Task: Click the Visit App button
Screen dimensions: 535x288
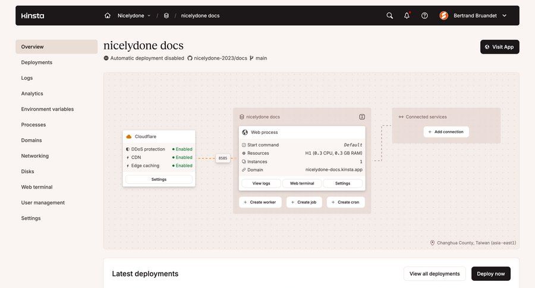Action: pyautogui.click(x=499, y=47)
